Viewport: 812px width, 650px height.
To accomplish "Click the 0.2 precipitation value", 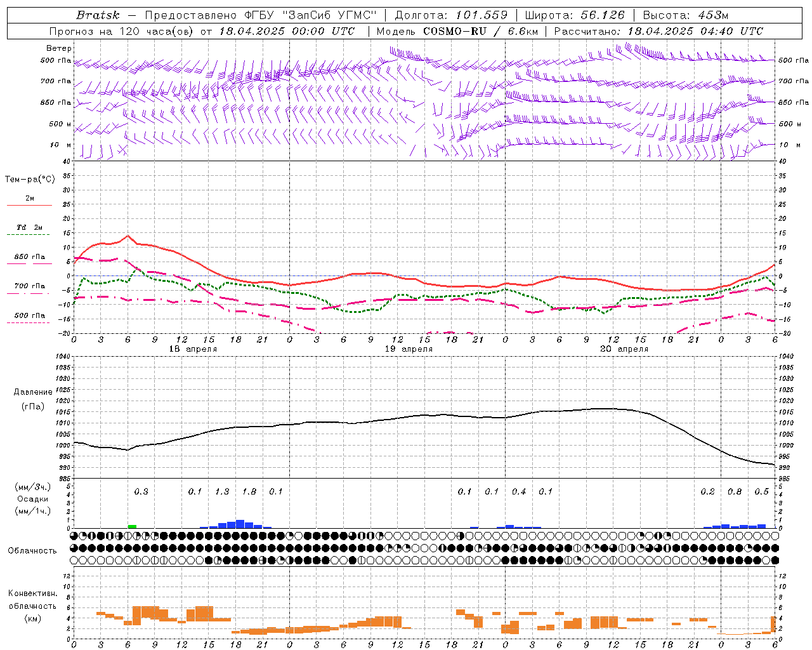I will click(707, 491).
